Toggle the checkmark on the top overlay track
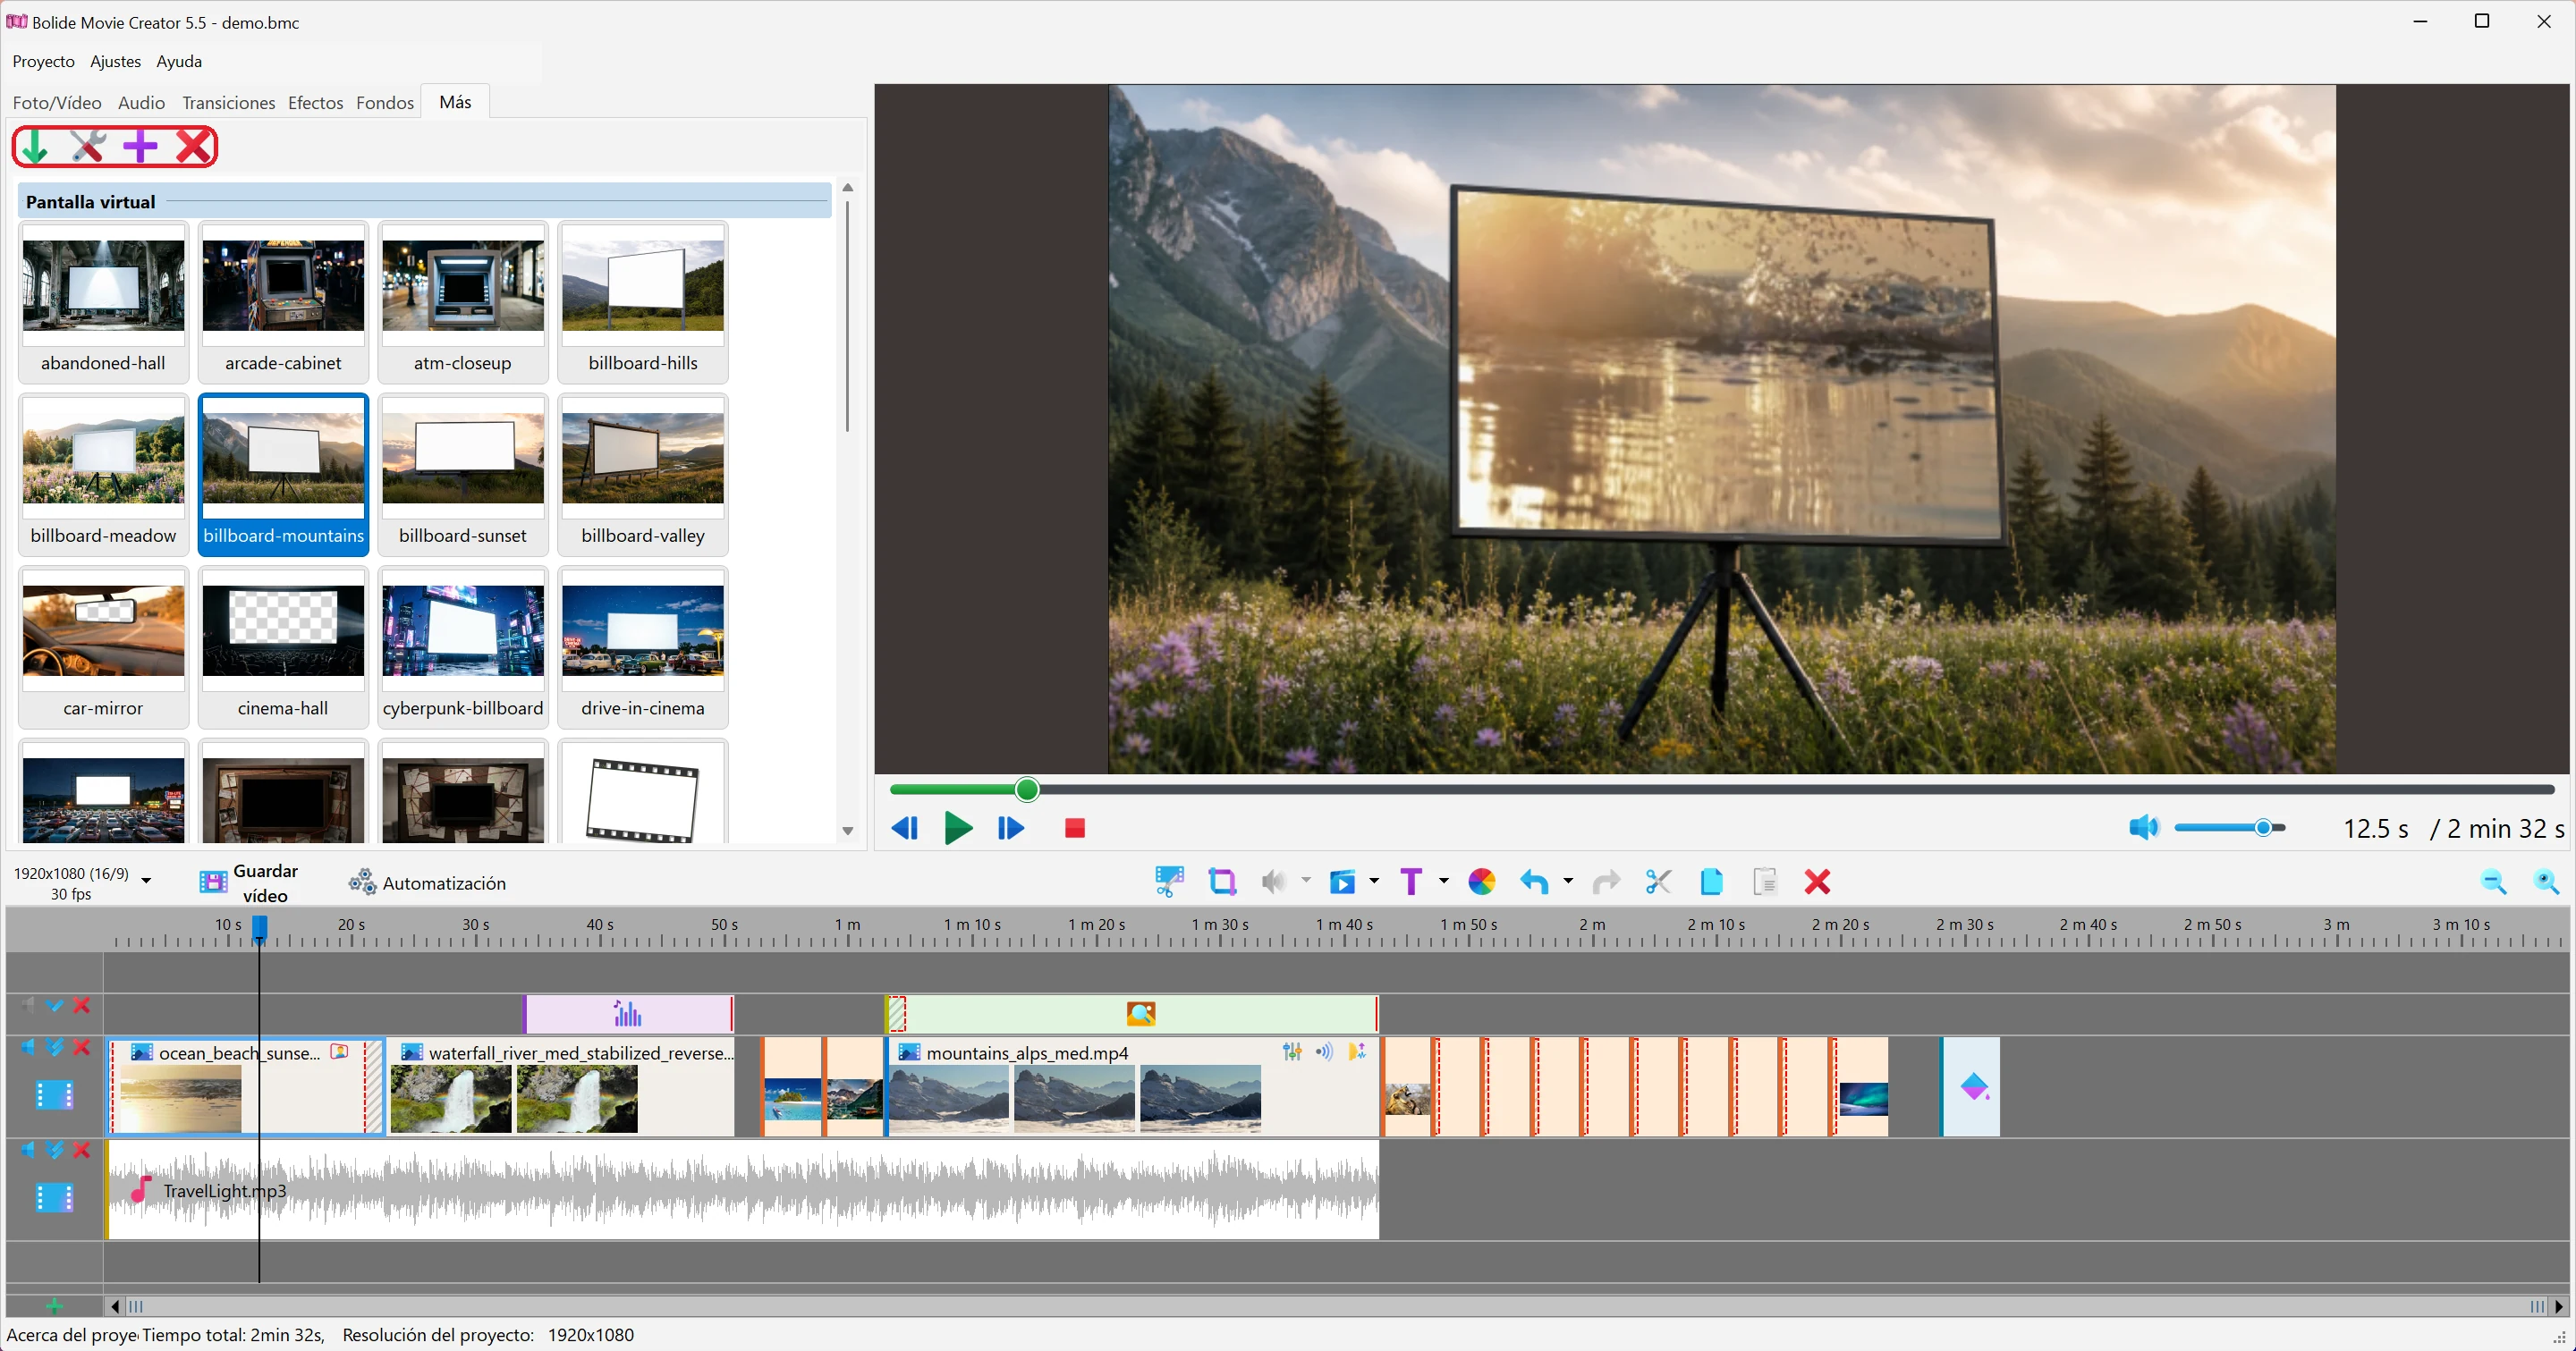The width and height of the screenshot is (2576, 1351). click(55, 1005)
